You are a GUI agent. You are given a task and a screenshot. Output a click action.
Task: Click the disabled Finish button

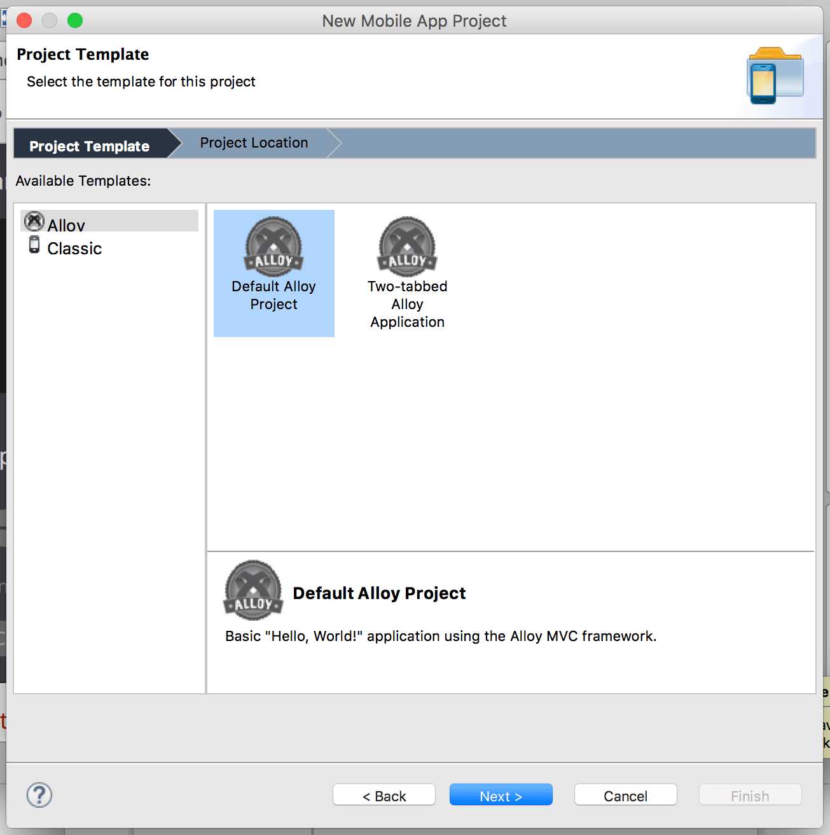click(750, 795)
